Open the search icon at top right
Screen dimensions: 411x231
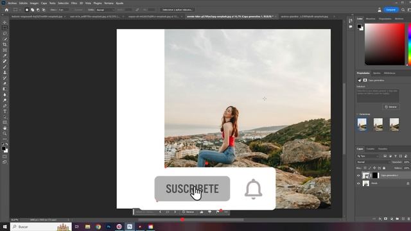pos(403,10)
